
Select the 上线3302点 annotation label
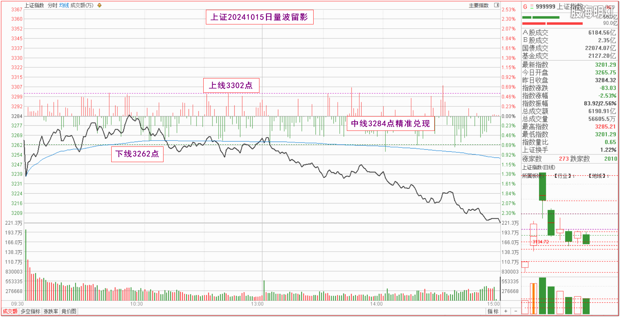231,85
